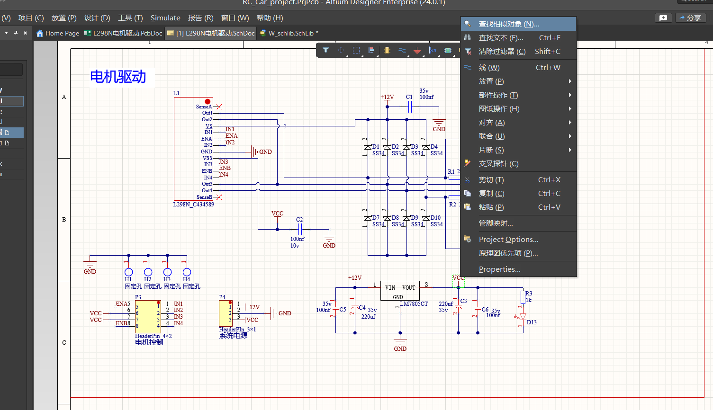Open the 帮助 (H) menu
Viewport: 713px width, 410px height.
coord(270,18)
